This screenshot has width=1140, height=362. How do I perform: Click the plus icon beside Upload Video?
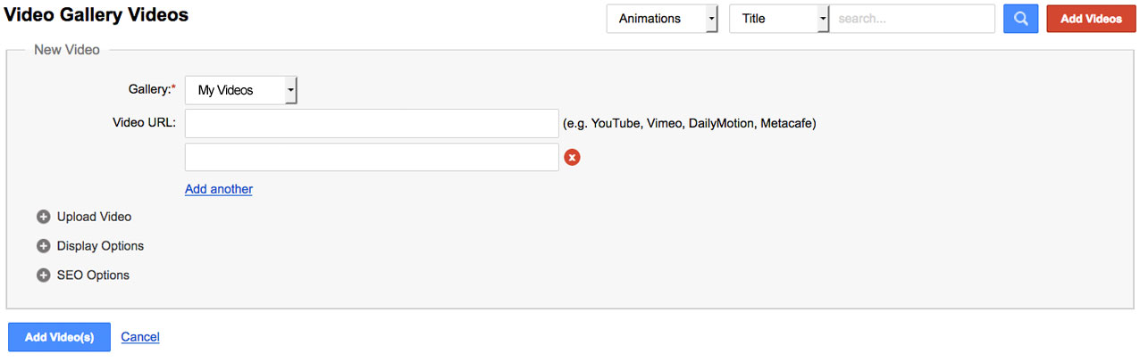pyautogui.click(x=43, y=217)
